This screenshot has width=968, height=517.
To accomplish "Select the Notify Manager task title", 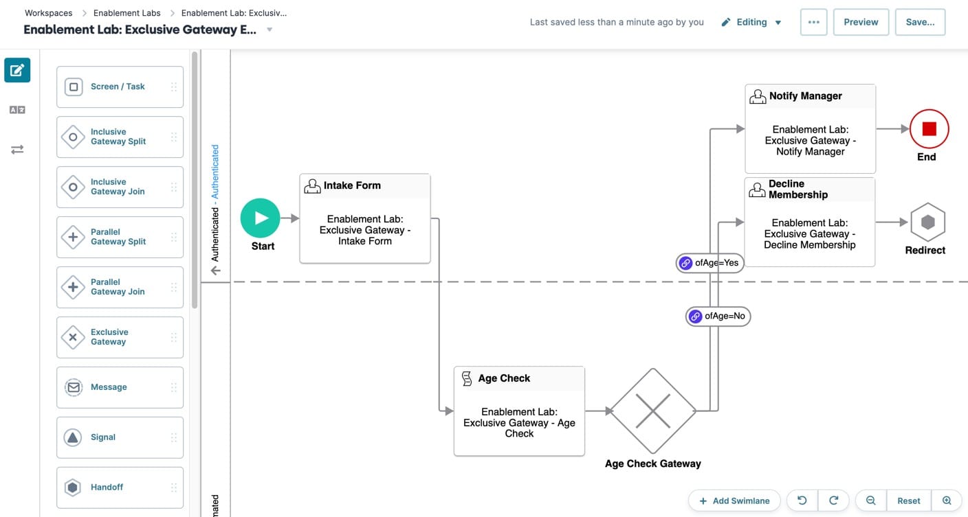I will [x=805, y=96].
